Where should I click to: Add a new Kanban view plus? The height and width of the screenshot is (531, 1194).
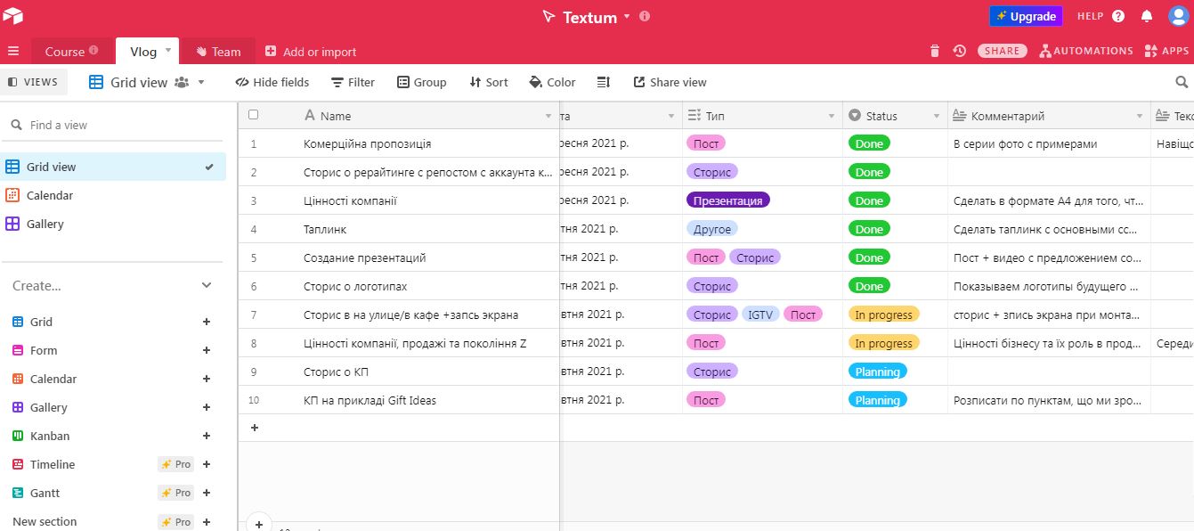point(207,436)
